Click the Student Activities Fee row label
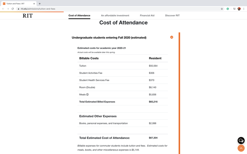This screenshot has height=154, width=247. pos(91,73)
